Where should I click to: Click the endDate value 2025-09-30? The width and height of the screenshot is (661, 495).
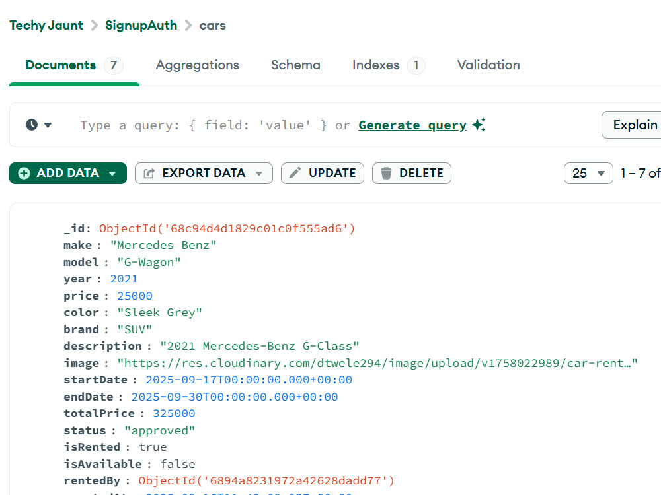[x=235, y=397]
